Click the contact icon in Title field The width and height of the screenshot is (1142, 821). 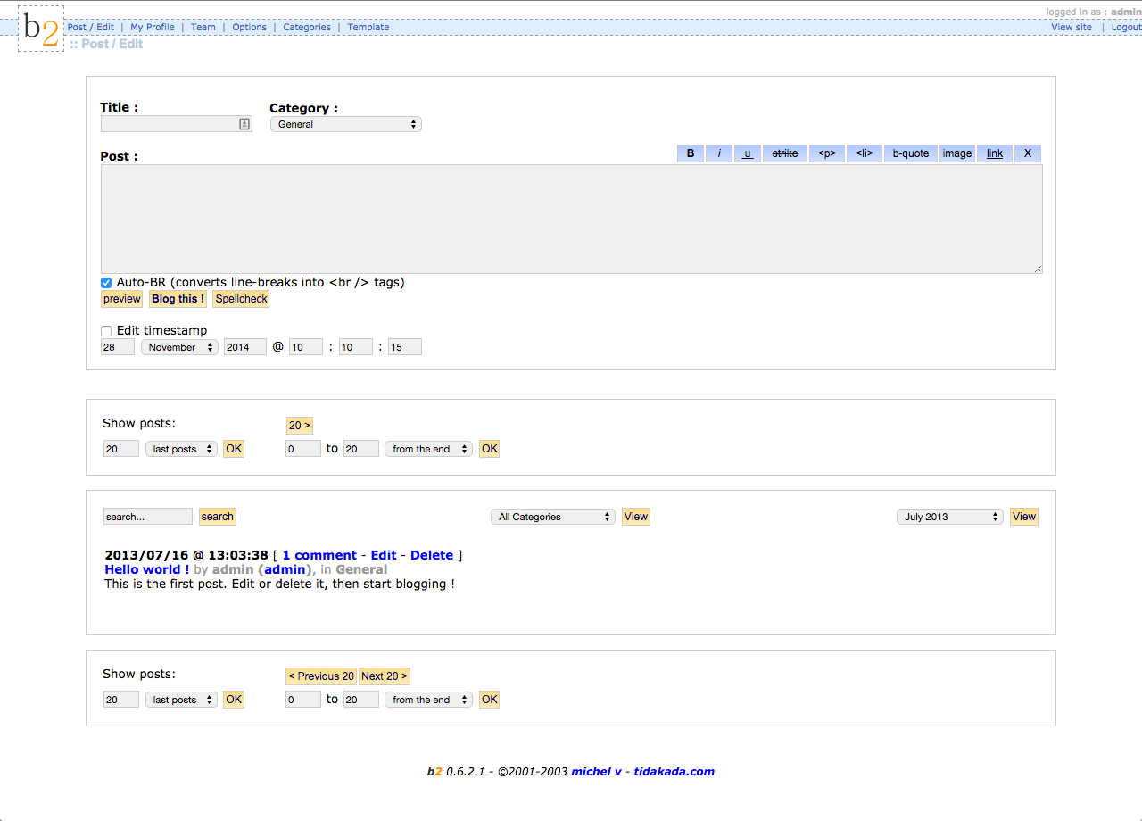[244, 124]
